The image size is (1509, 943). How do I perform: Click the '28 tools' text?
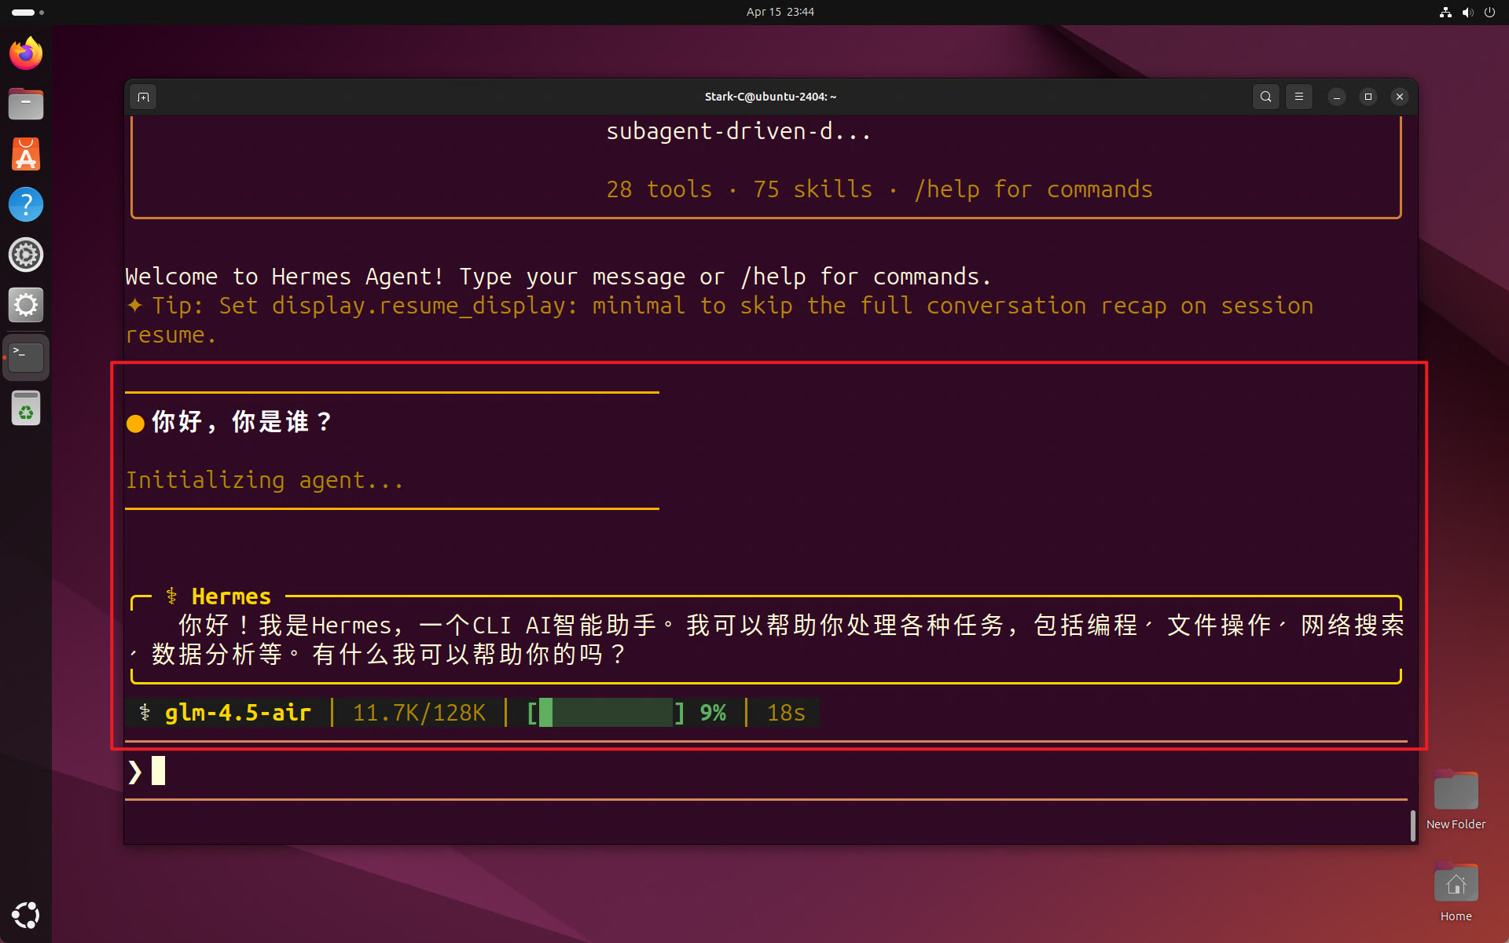pos(659,189)
